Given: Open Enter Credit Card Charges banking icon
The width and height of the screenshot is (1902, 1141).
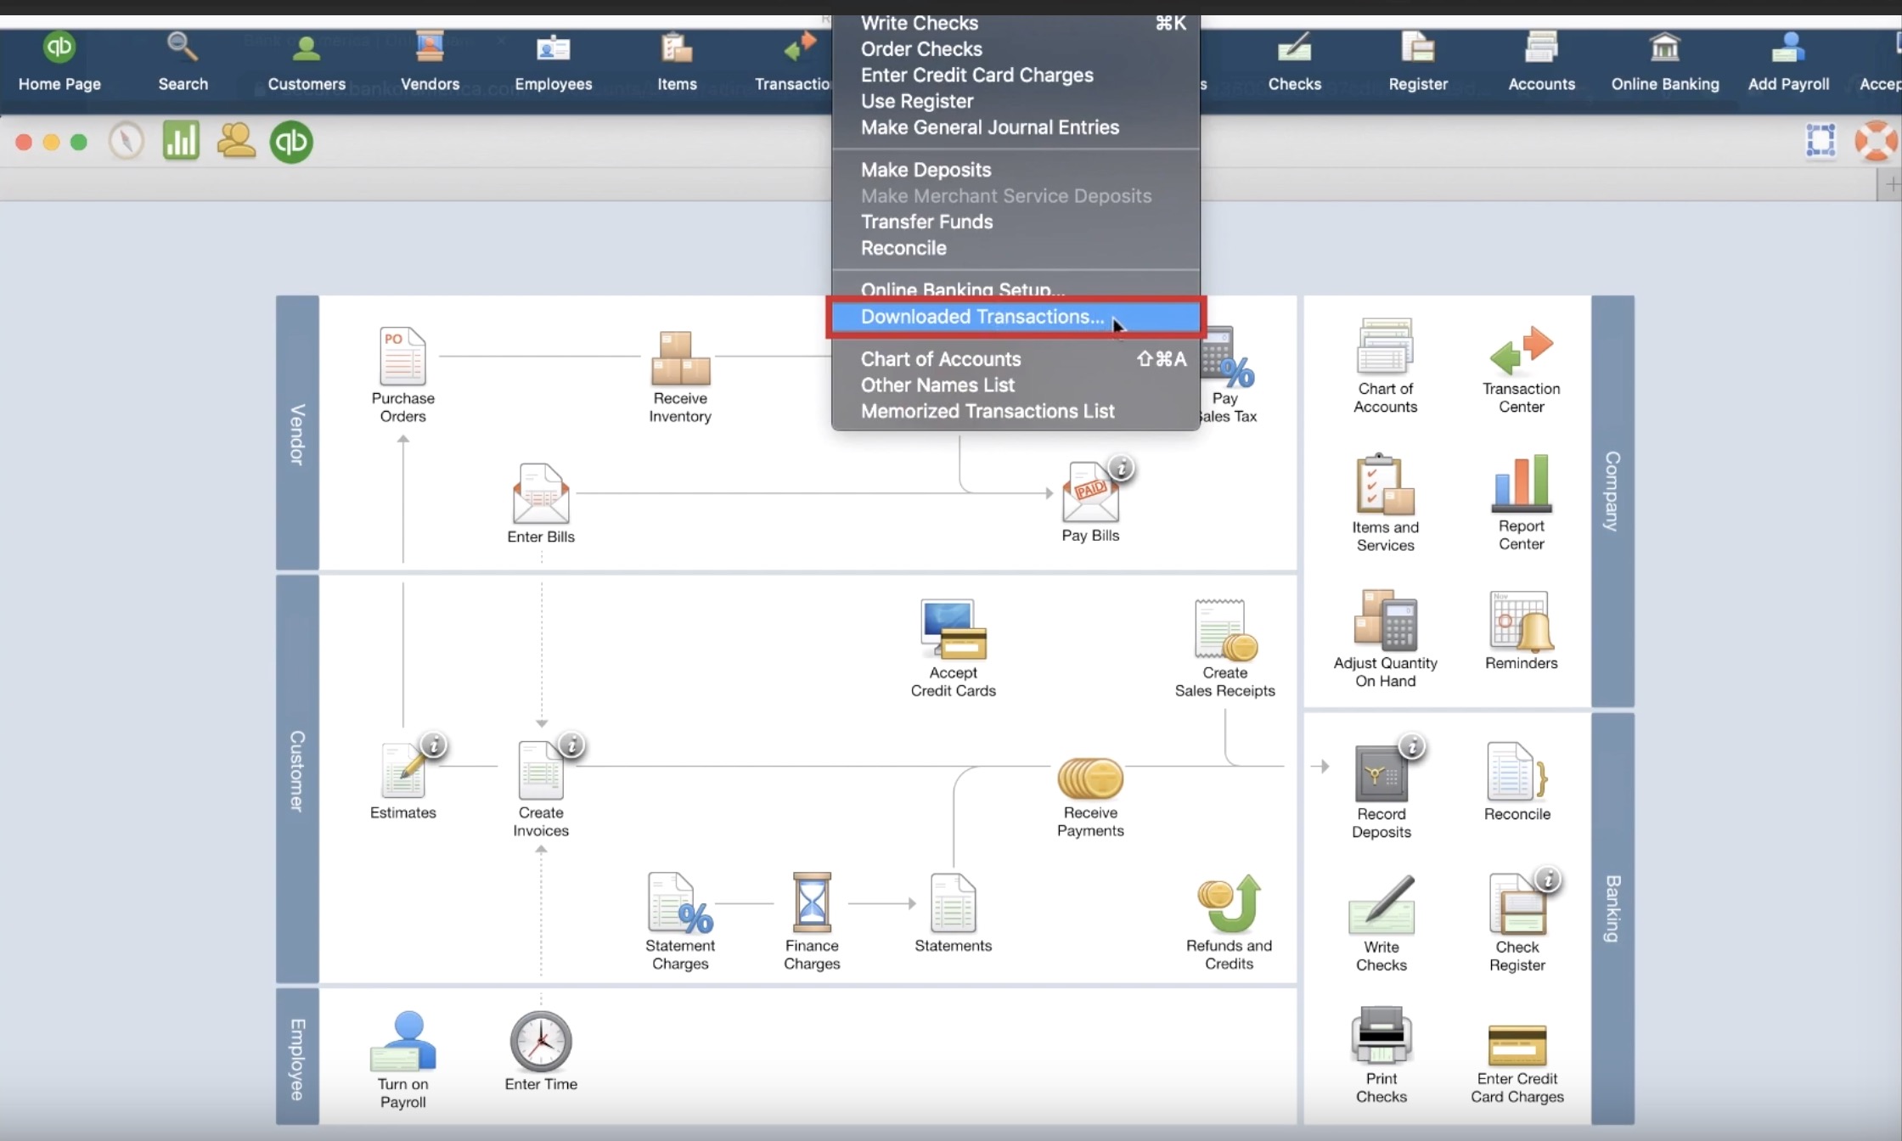Looking at the screenshot, I should click(1517, 1045).
